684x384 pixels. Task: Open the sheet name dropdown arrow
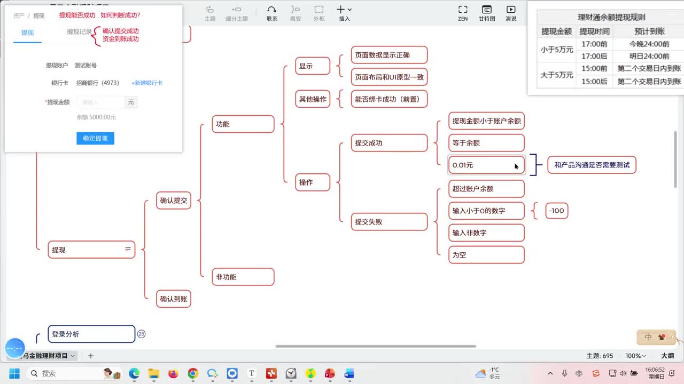pos(73,356)
